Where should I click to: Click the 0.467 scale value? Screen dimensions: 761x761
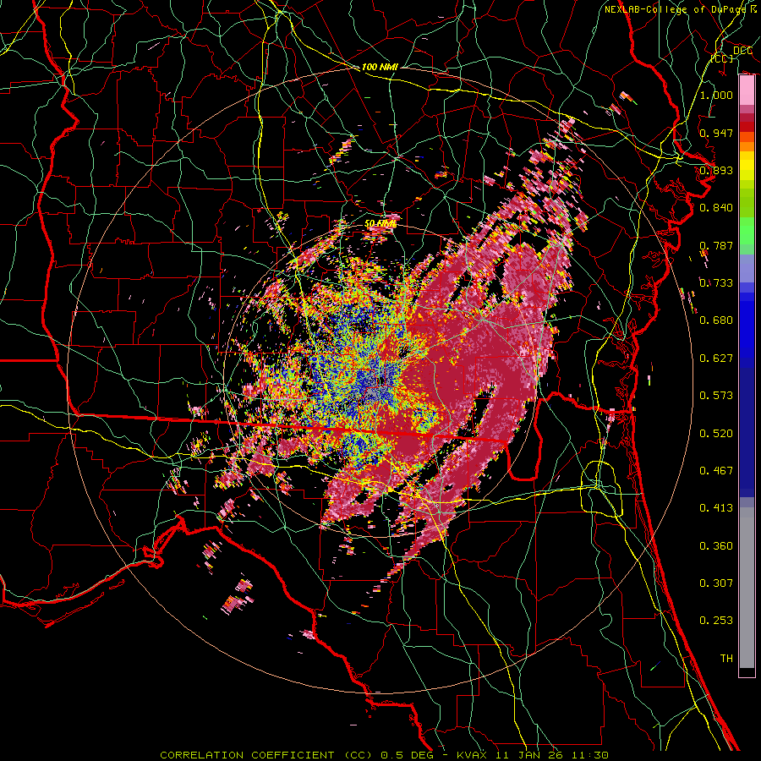click(716, 471)
